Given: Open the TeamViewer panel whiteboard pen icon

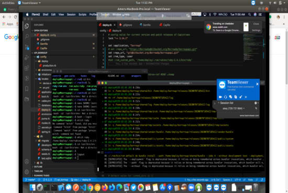Looking at the screenshot, I should pos(241,97).
